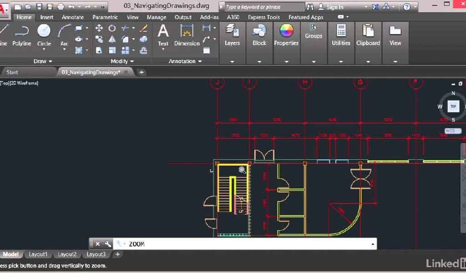466x273 pixels.
Task: Close the command line with X button
Action: click(x=98, y=244)
